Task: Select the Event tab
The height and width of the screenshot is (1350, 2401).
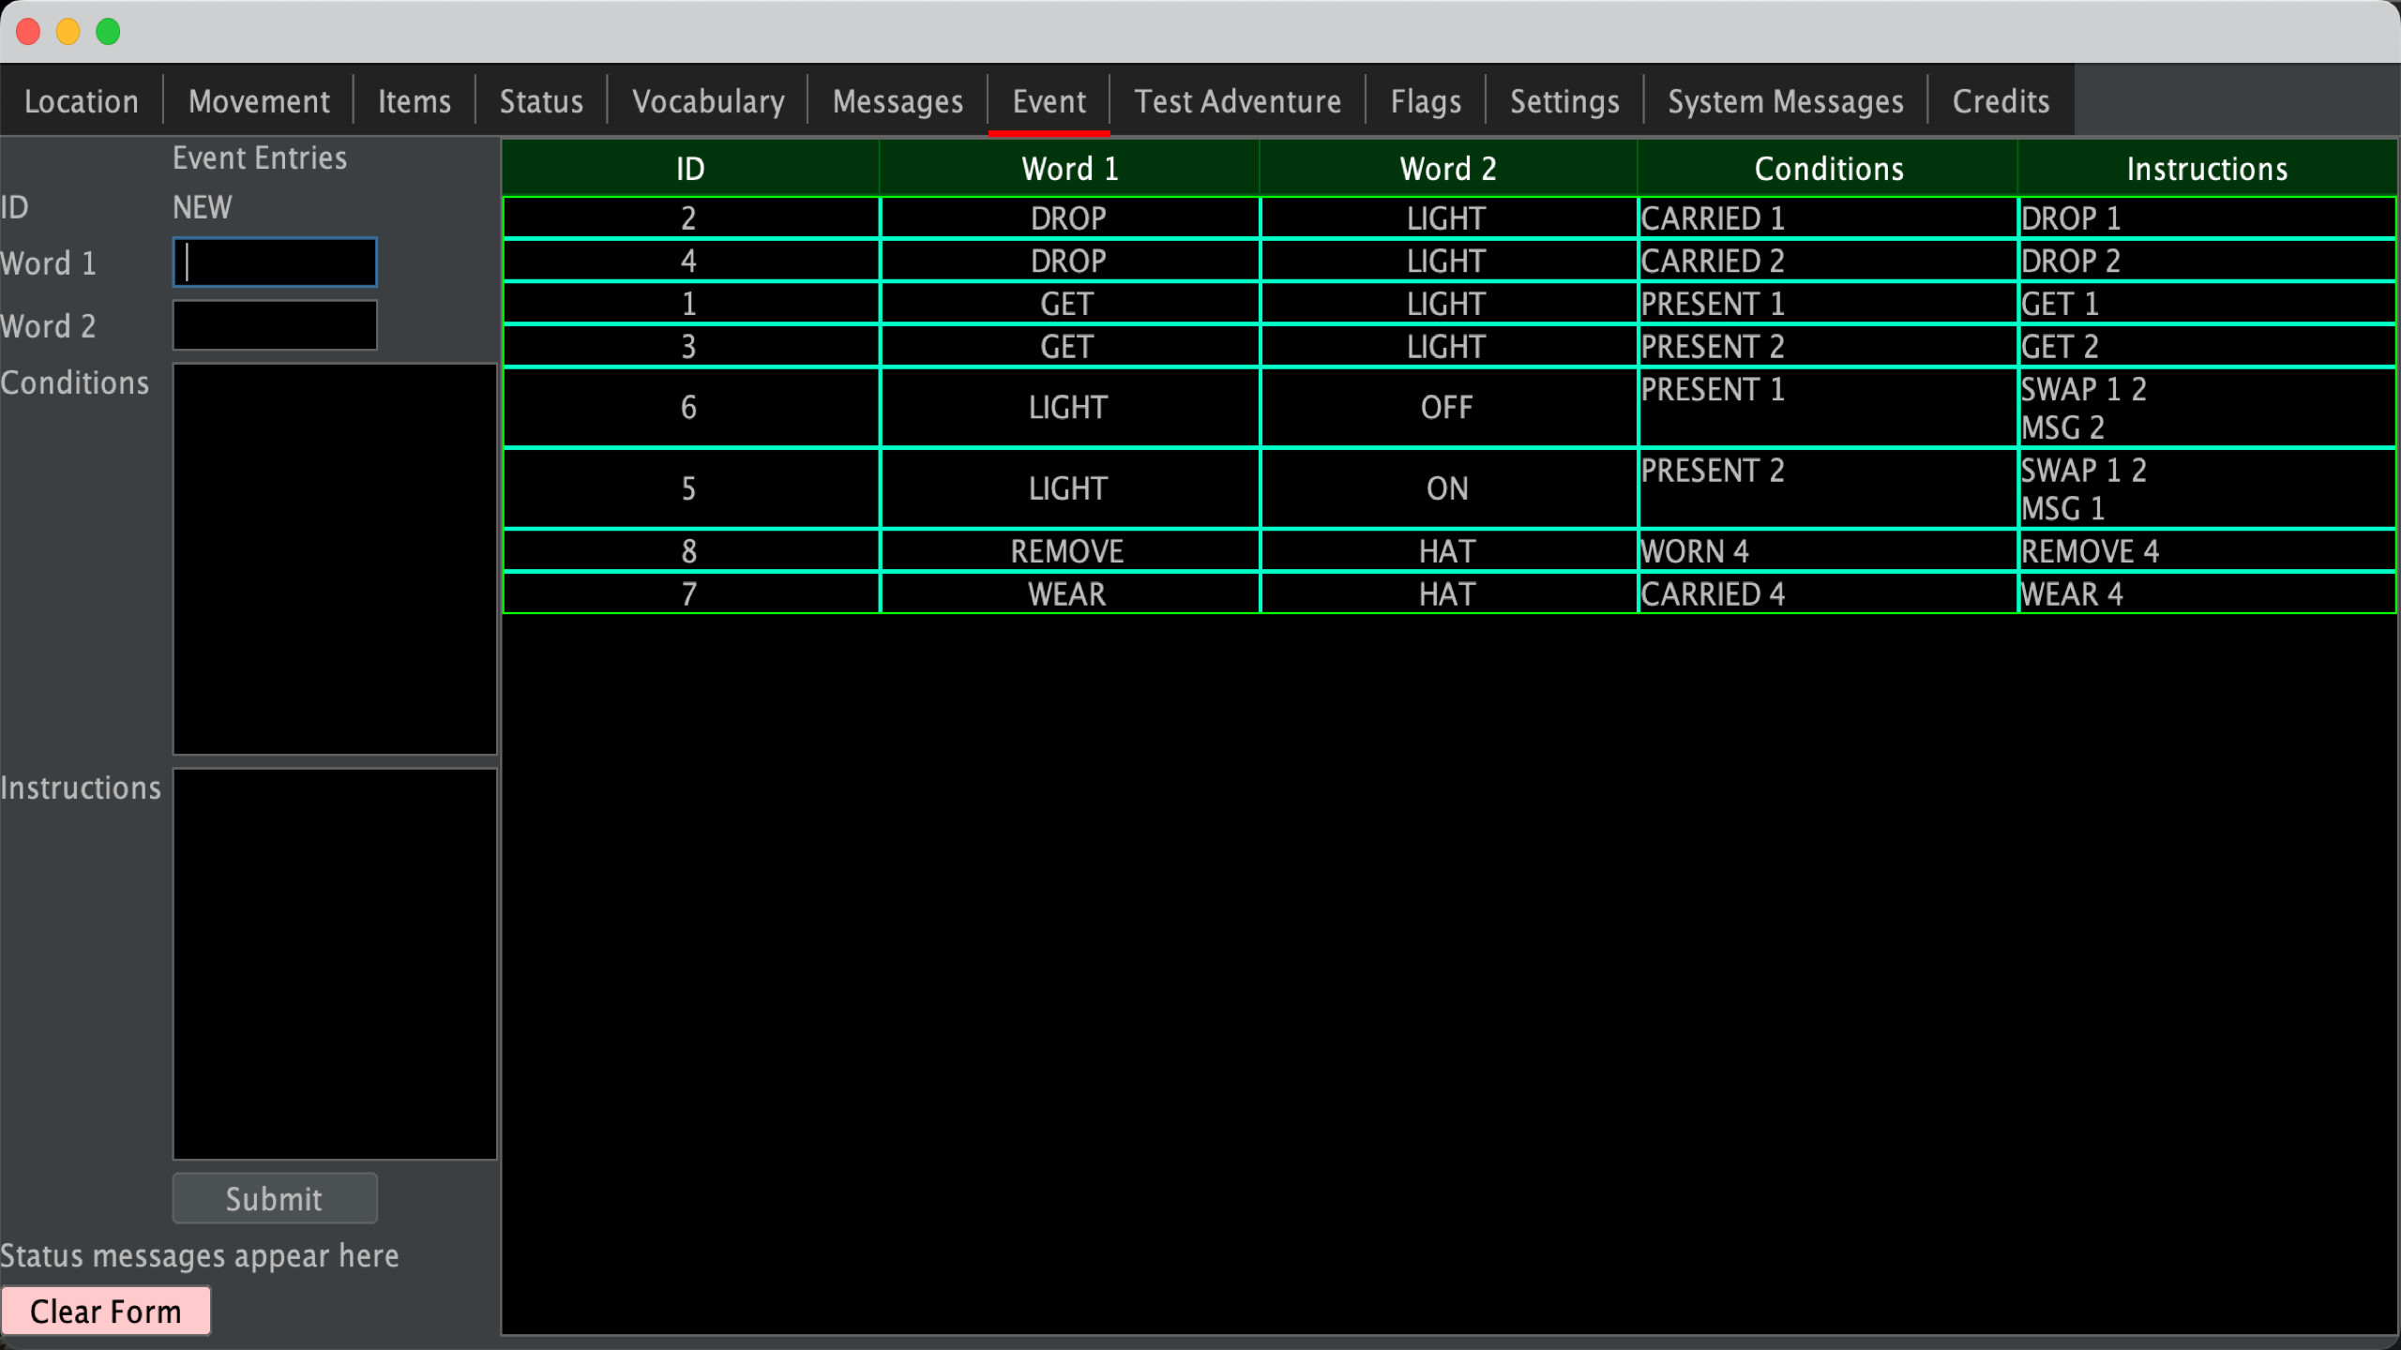Action: (1048, 100)
